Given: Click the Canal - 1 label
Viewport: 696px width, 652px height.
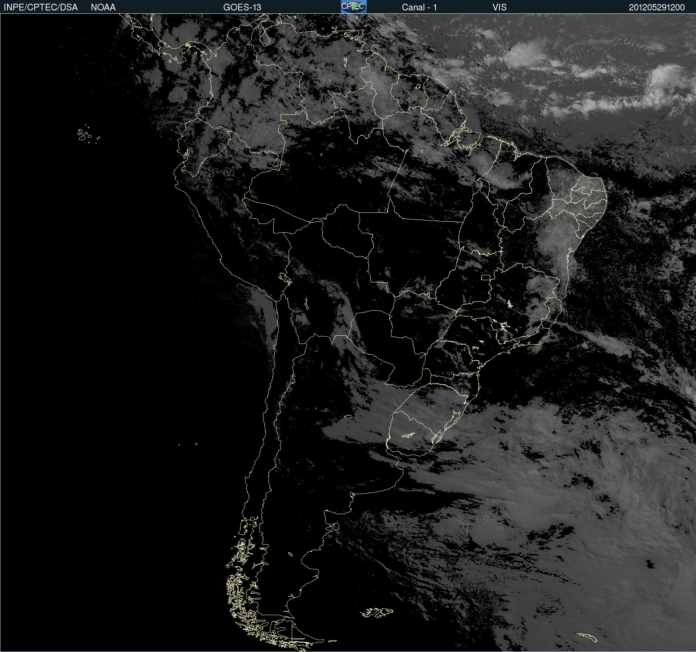Looking at the screenshot, I should (x=419, y=7).
